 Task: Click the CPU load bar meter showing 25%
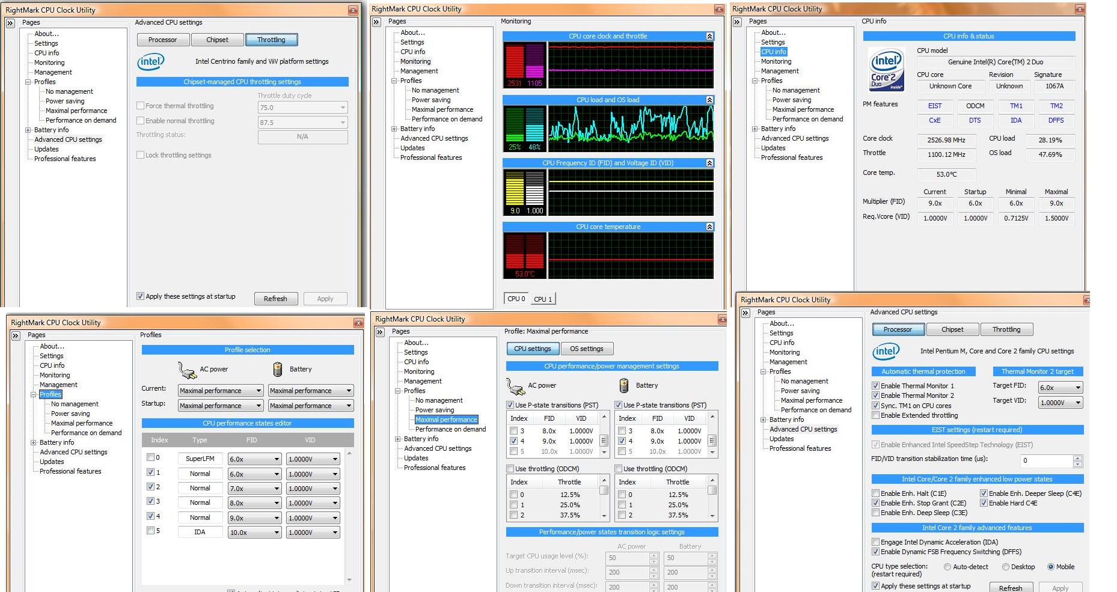515,129
